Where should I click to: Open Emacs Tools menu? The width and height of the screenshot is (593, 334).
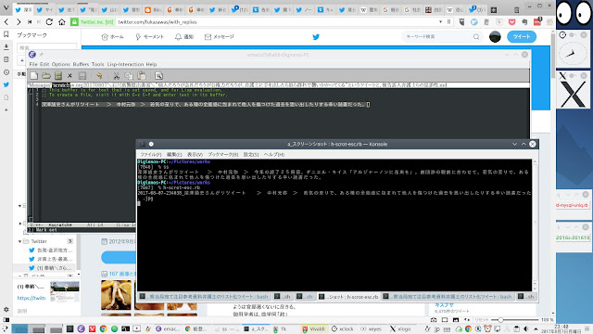[x=97, y=64]
